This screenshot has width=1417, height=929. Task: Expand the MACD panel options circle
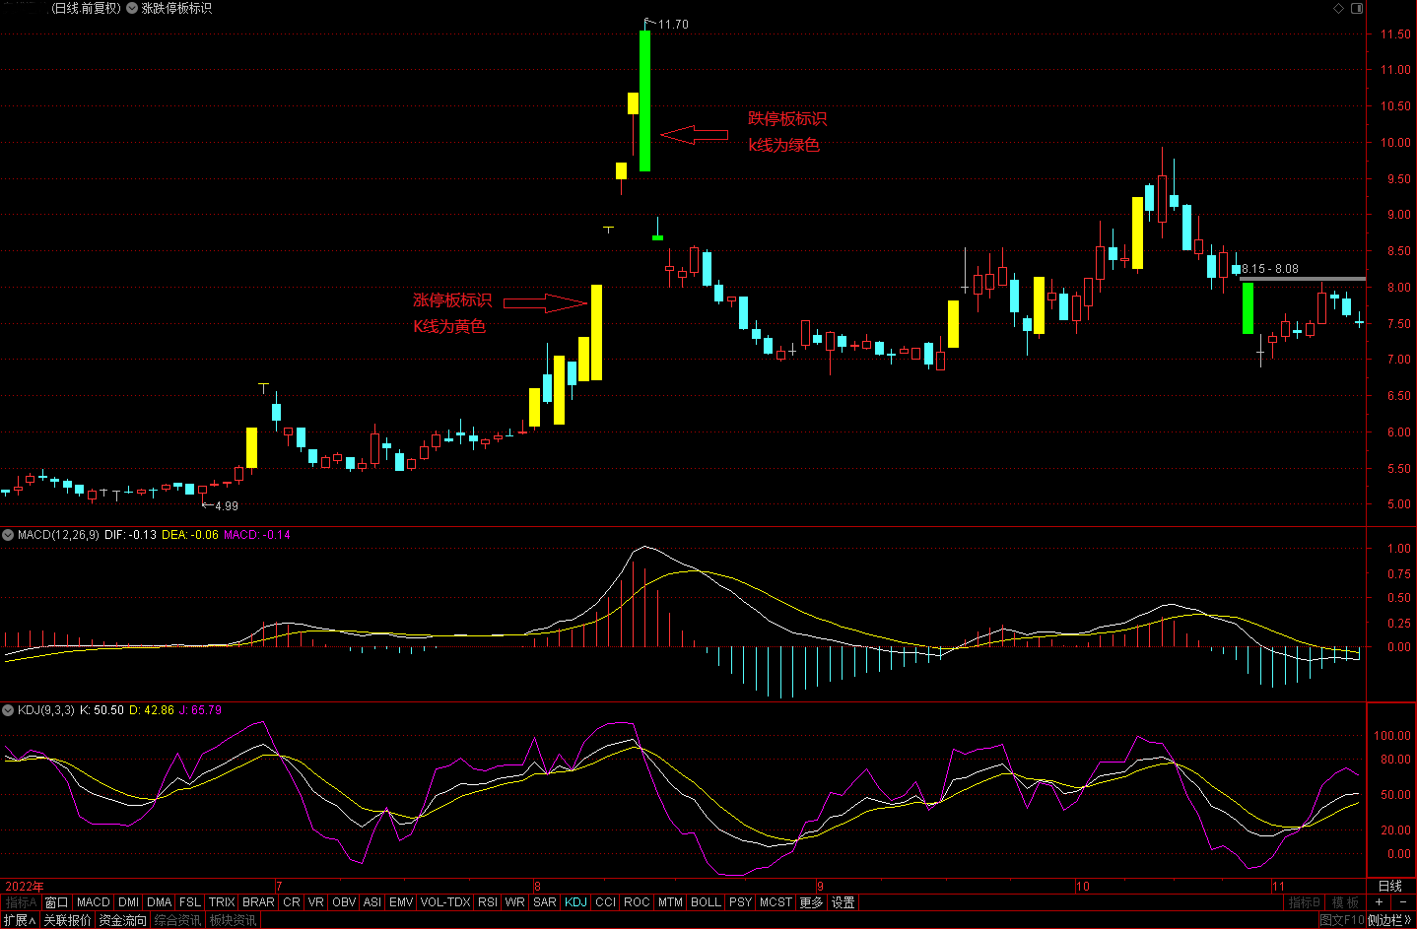tap(8, 535)
